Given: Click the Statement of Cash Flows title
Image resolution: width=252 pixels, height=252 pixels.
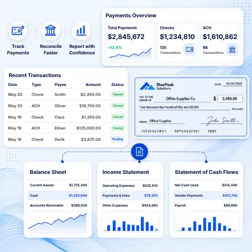Looking at the screenshot, I should (207, 172).
